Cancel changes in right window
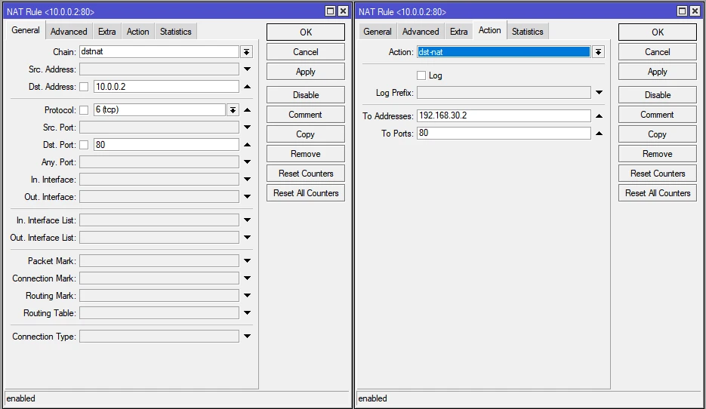 tap(658, 52)
